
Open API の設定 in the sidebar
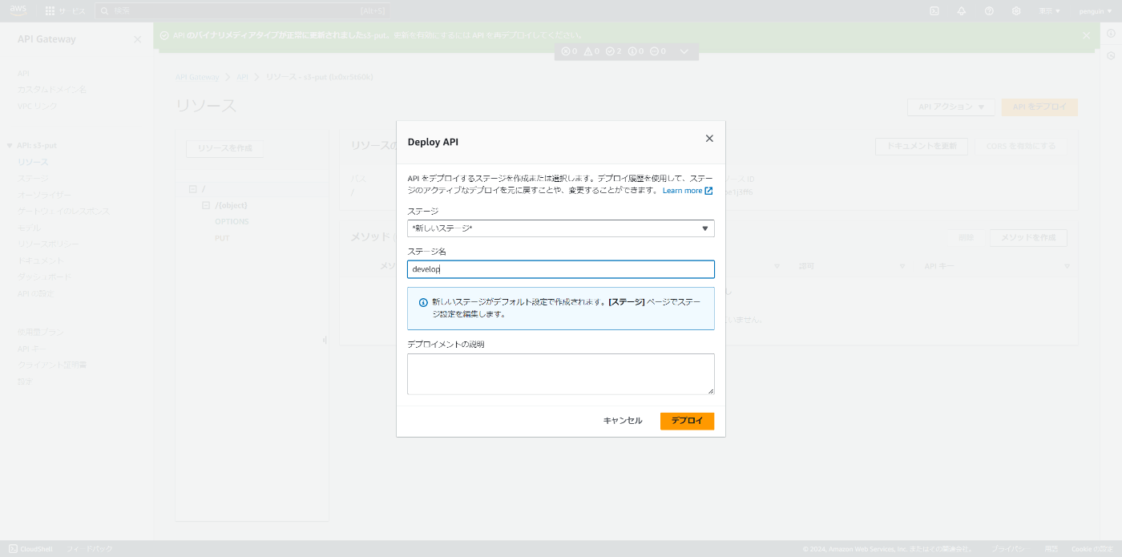(x=36, y=293)
